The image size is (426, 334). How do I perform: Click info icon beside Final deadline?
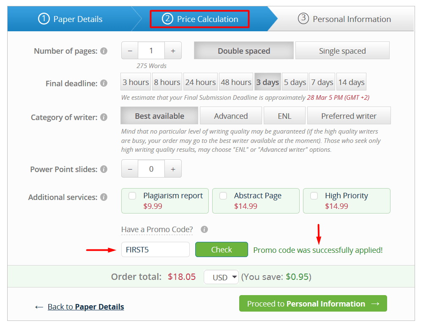click(104, 83)
